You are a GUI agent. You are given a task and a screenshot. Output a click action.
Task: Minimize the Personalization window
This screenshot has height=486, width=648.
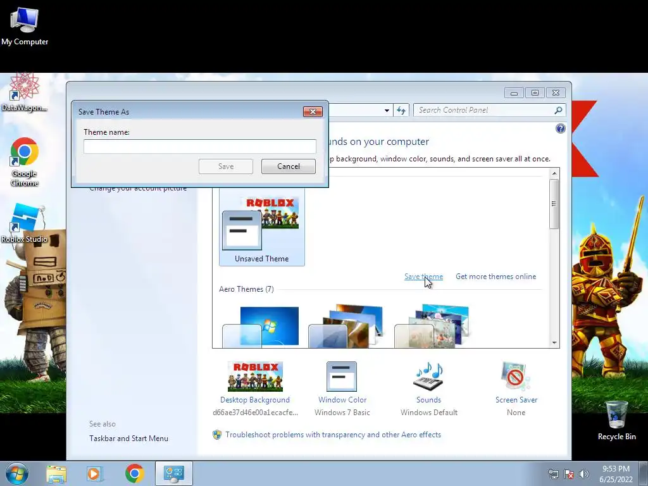point(514,92)
